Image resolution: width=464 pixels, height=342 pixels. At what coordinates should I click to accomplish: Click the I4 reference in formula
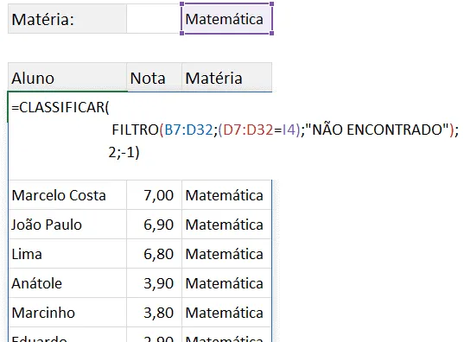(289, 130)
